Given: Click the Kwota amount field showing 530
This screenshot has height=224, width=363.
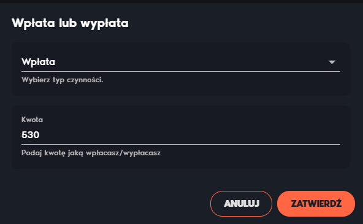Looking at the screenshot, I should (x=181, y=135).
